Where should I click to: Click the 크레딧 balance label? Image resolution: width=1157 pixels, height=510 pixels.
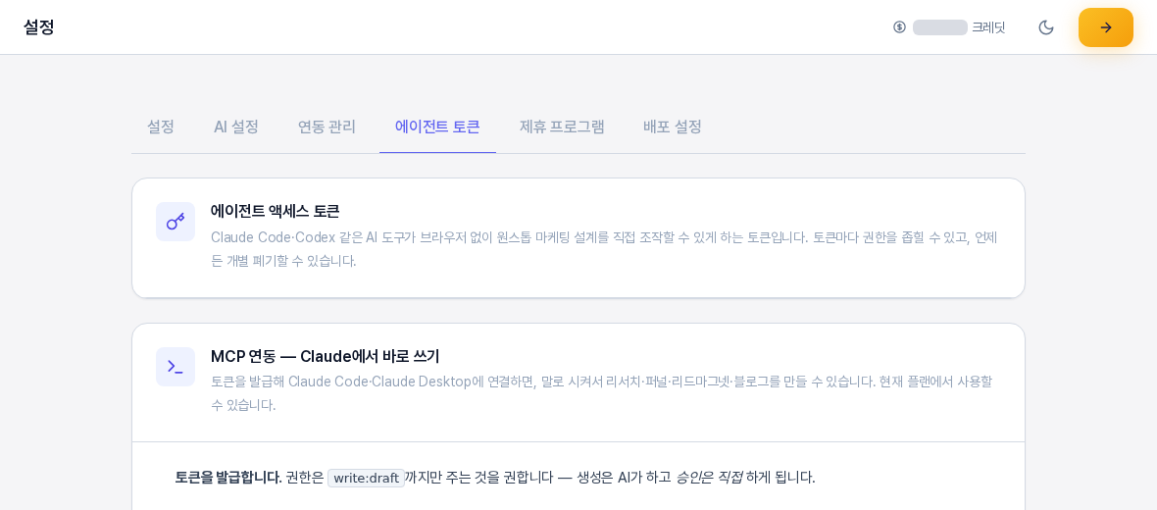point(988,27)
